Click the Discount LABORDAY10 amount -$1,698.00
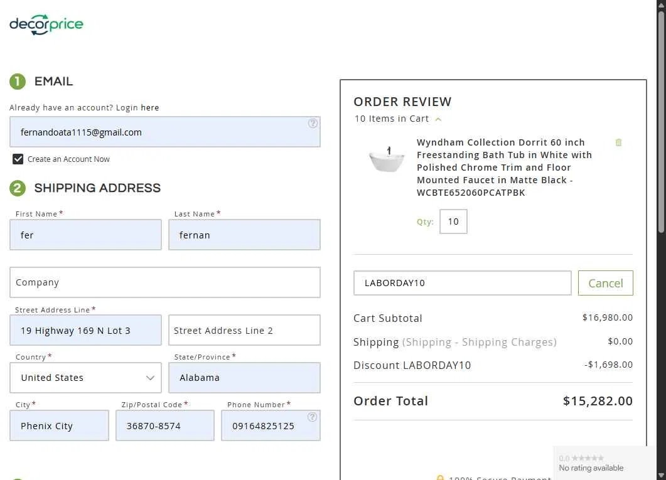This screenshot has width=666, height=480. click(x=608, y=365)
